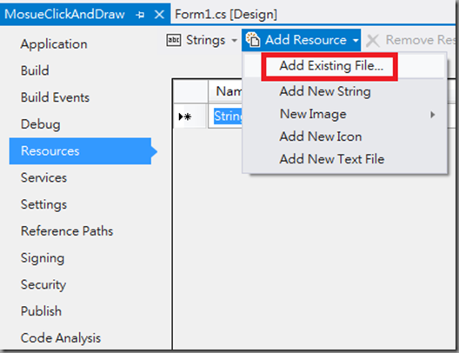Image resolution: width=459 pixels, height=353 pixels.
Task: Click the Strings abc icon
Action: (x=174, y=40)
